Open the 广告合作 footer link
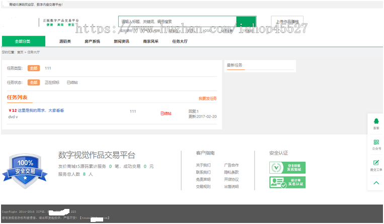 (x=232, y=165)
